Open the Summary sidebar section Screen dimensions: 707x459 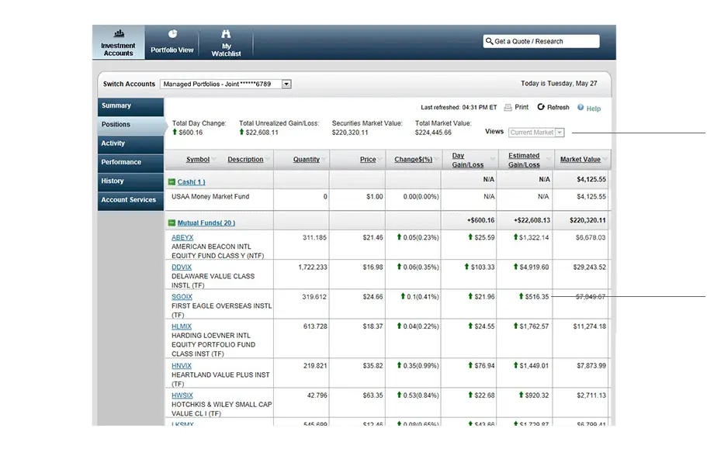(130, 106)
